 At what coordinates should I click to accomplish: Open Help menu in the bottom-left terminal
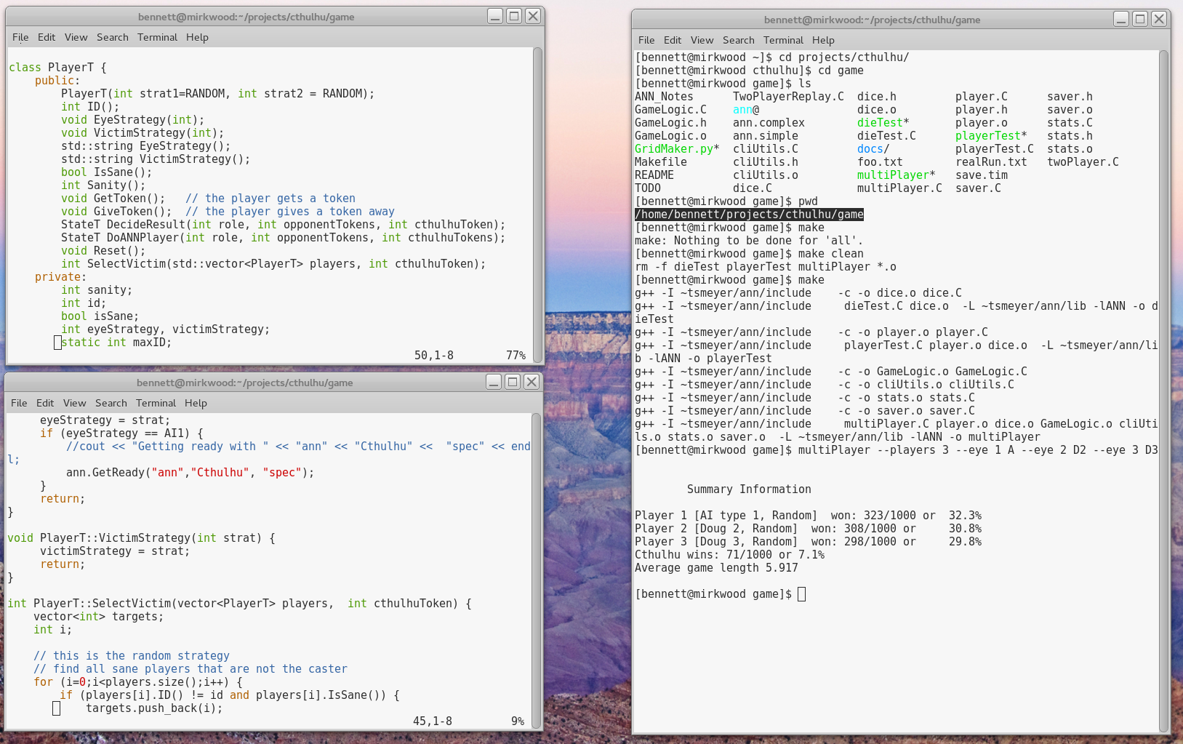coord(196,403)
